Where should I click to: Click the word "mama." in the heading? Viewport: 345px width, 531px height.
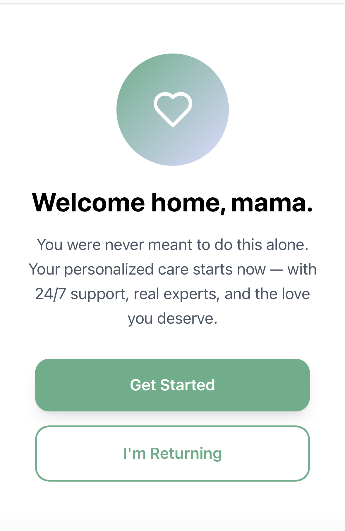[272, 202]
